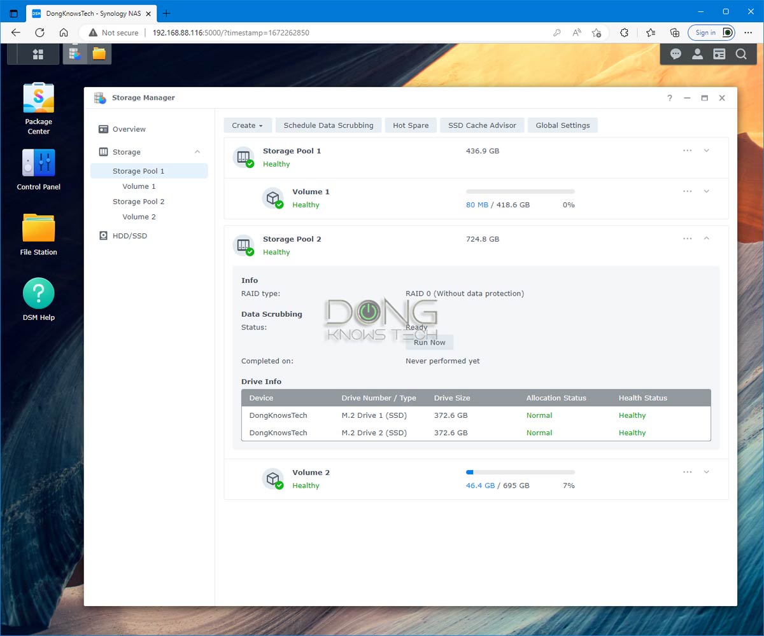This screenshot has width=764, height=636.
Task: Click the Hot Spare button
Action: [x=411, y=125]
